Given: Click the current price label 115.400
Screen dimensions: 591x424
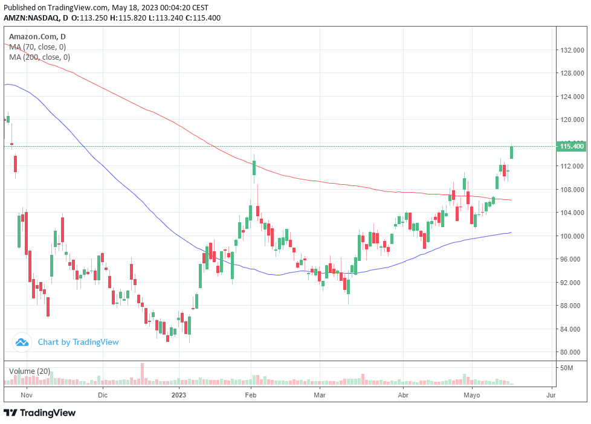Looking at the screenshot, I should click(x=571, y=146).
